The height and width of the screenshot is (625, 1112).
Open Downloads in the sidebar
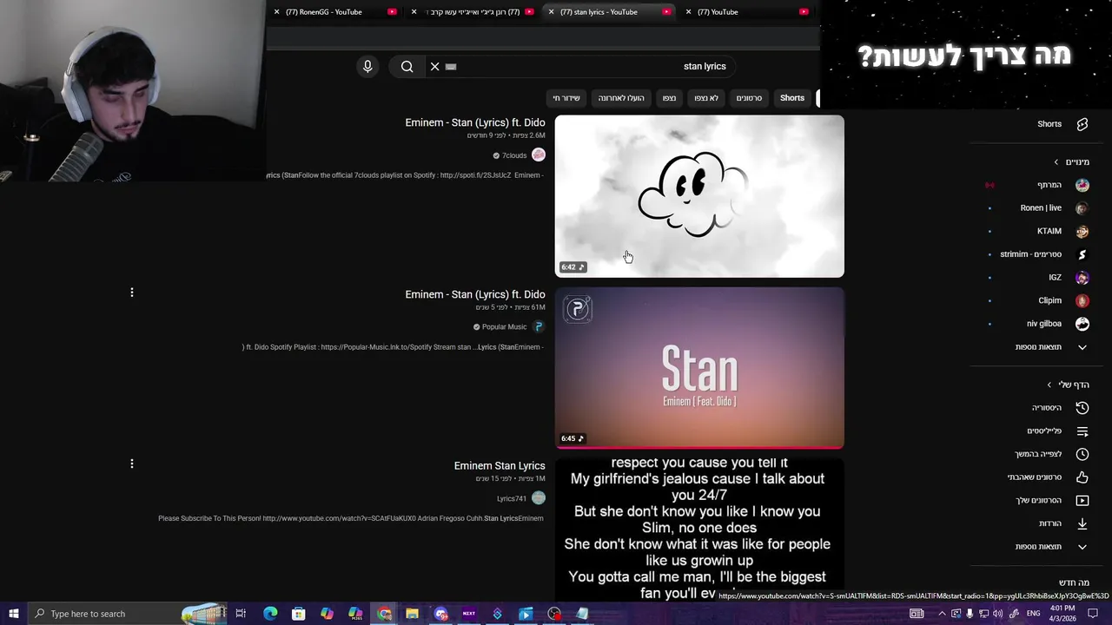click(1063, 523)
